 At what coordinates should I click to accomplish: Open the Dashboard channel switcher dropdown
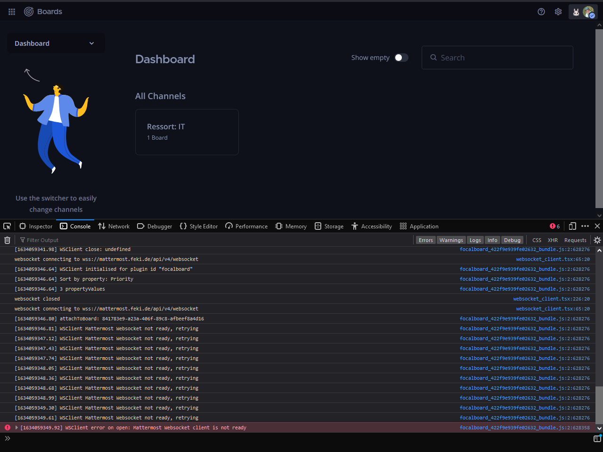pos(56,43)
